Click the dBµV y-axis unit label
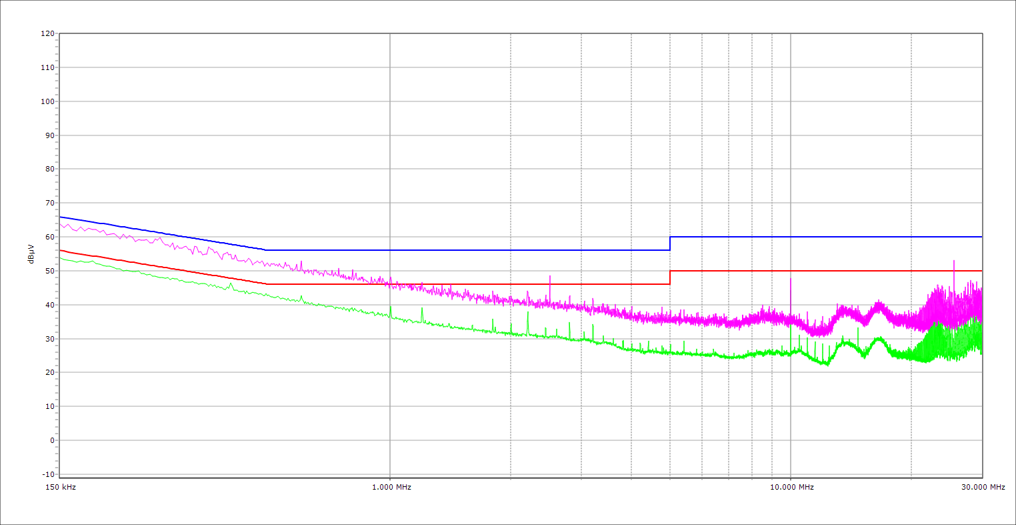This screenshot has height=525, width=1016. pyautogui.click(x=31, y=254)
